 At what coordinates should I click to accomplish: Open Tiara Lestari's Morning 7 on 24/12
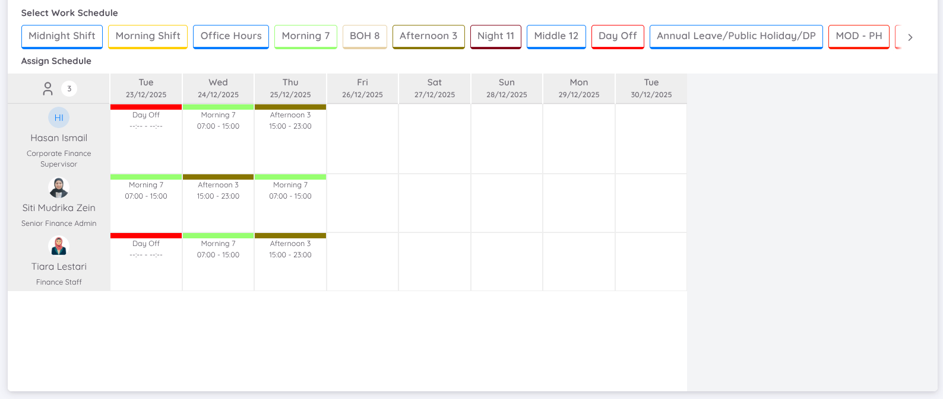218,261
